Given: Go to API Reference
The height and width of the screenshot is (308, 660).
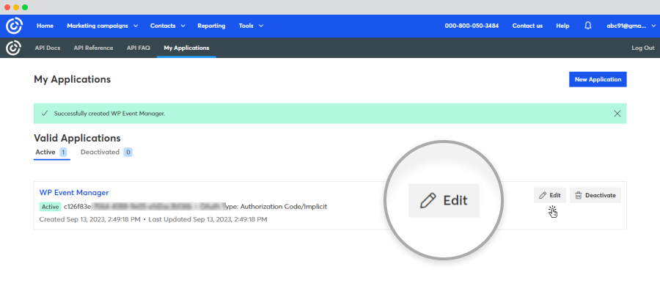Looking at the screenshot, I should [x=93, y=48].
